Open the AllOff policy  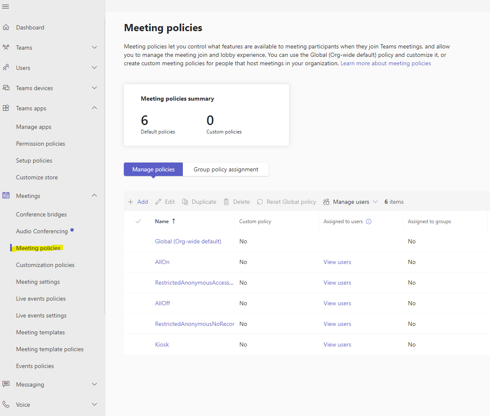coord(163,303)
